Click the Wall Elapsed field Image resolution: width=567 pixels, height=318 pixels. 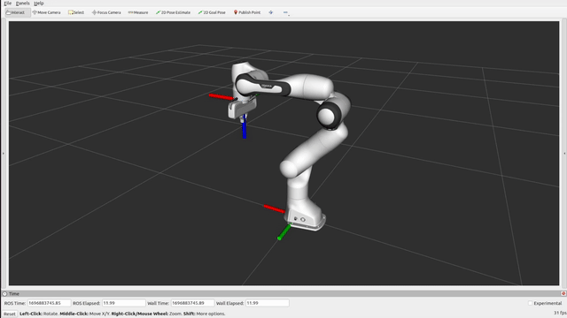pyautogui.click(x=268, y=303)
